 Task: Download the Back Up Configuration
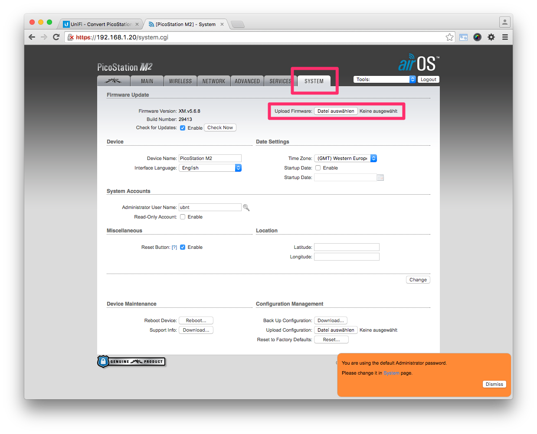tap(331, 320)
